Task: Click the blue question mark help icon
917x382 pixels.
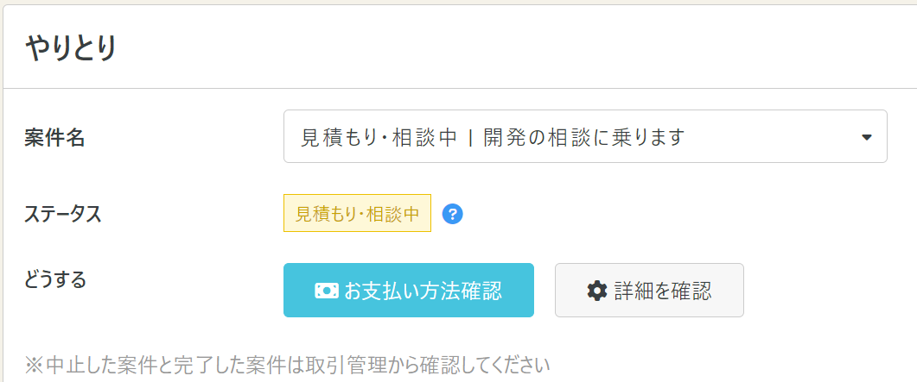Action: click(453, 214)
